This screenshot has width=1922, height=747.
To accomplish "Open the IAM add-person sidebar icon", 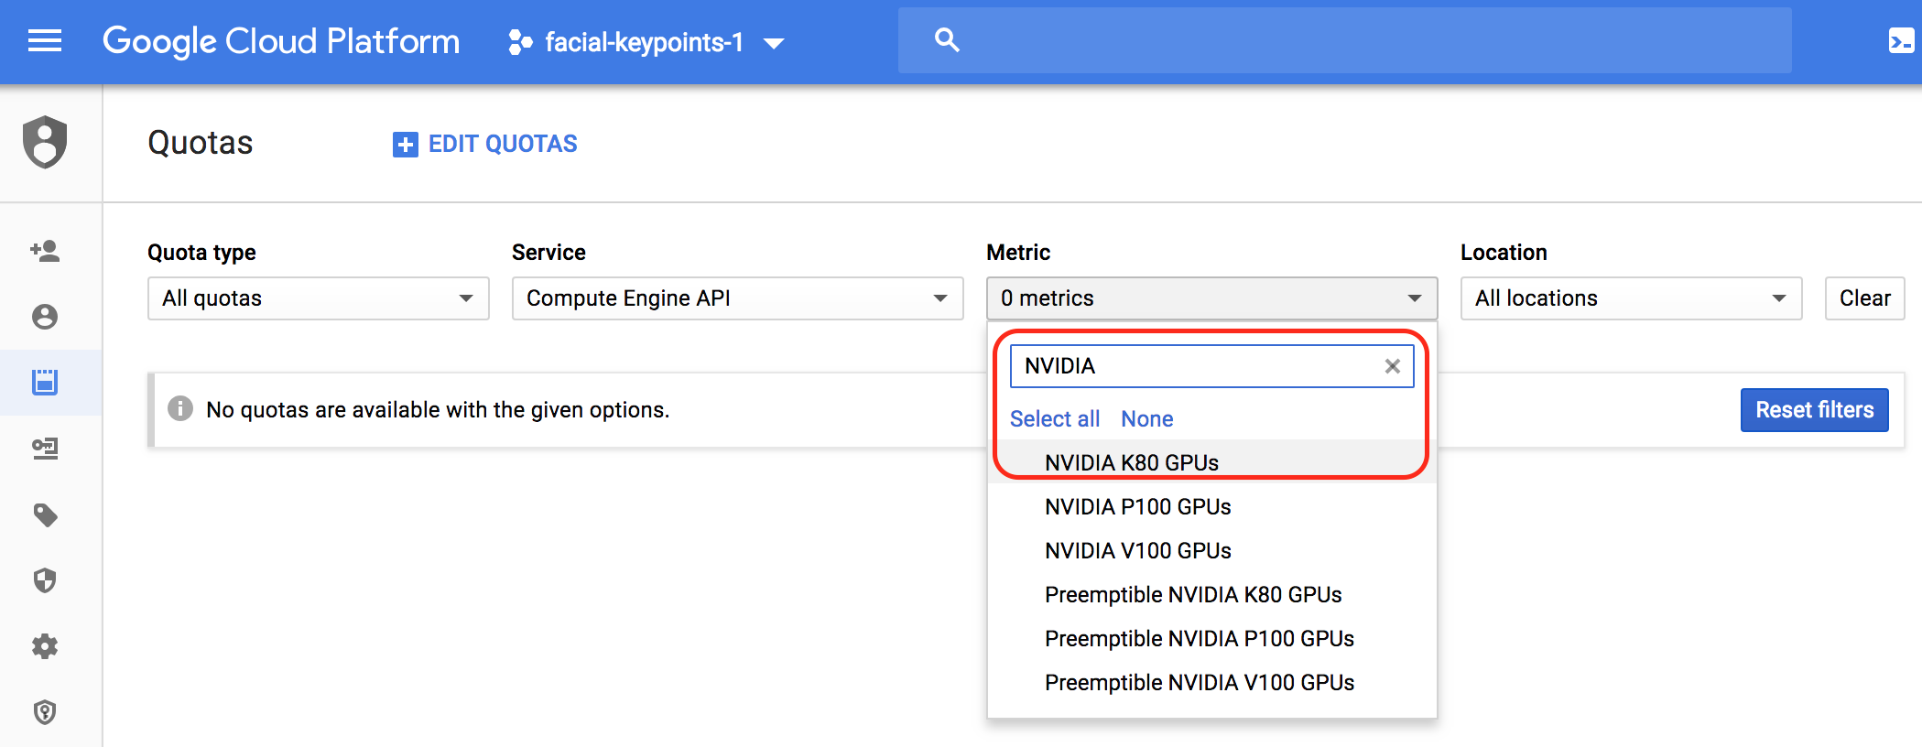I will point(45,251).
